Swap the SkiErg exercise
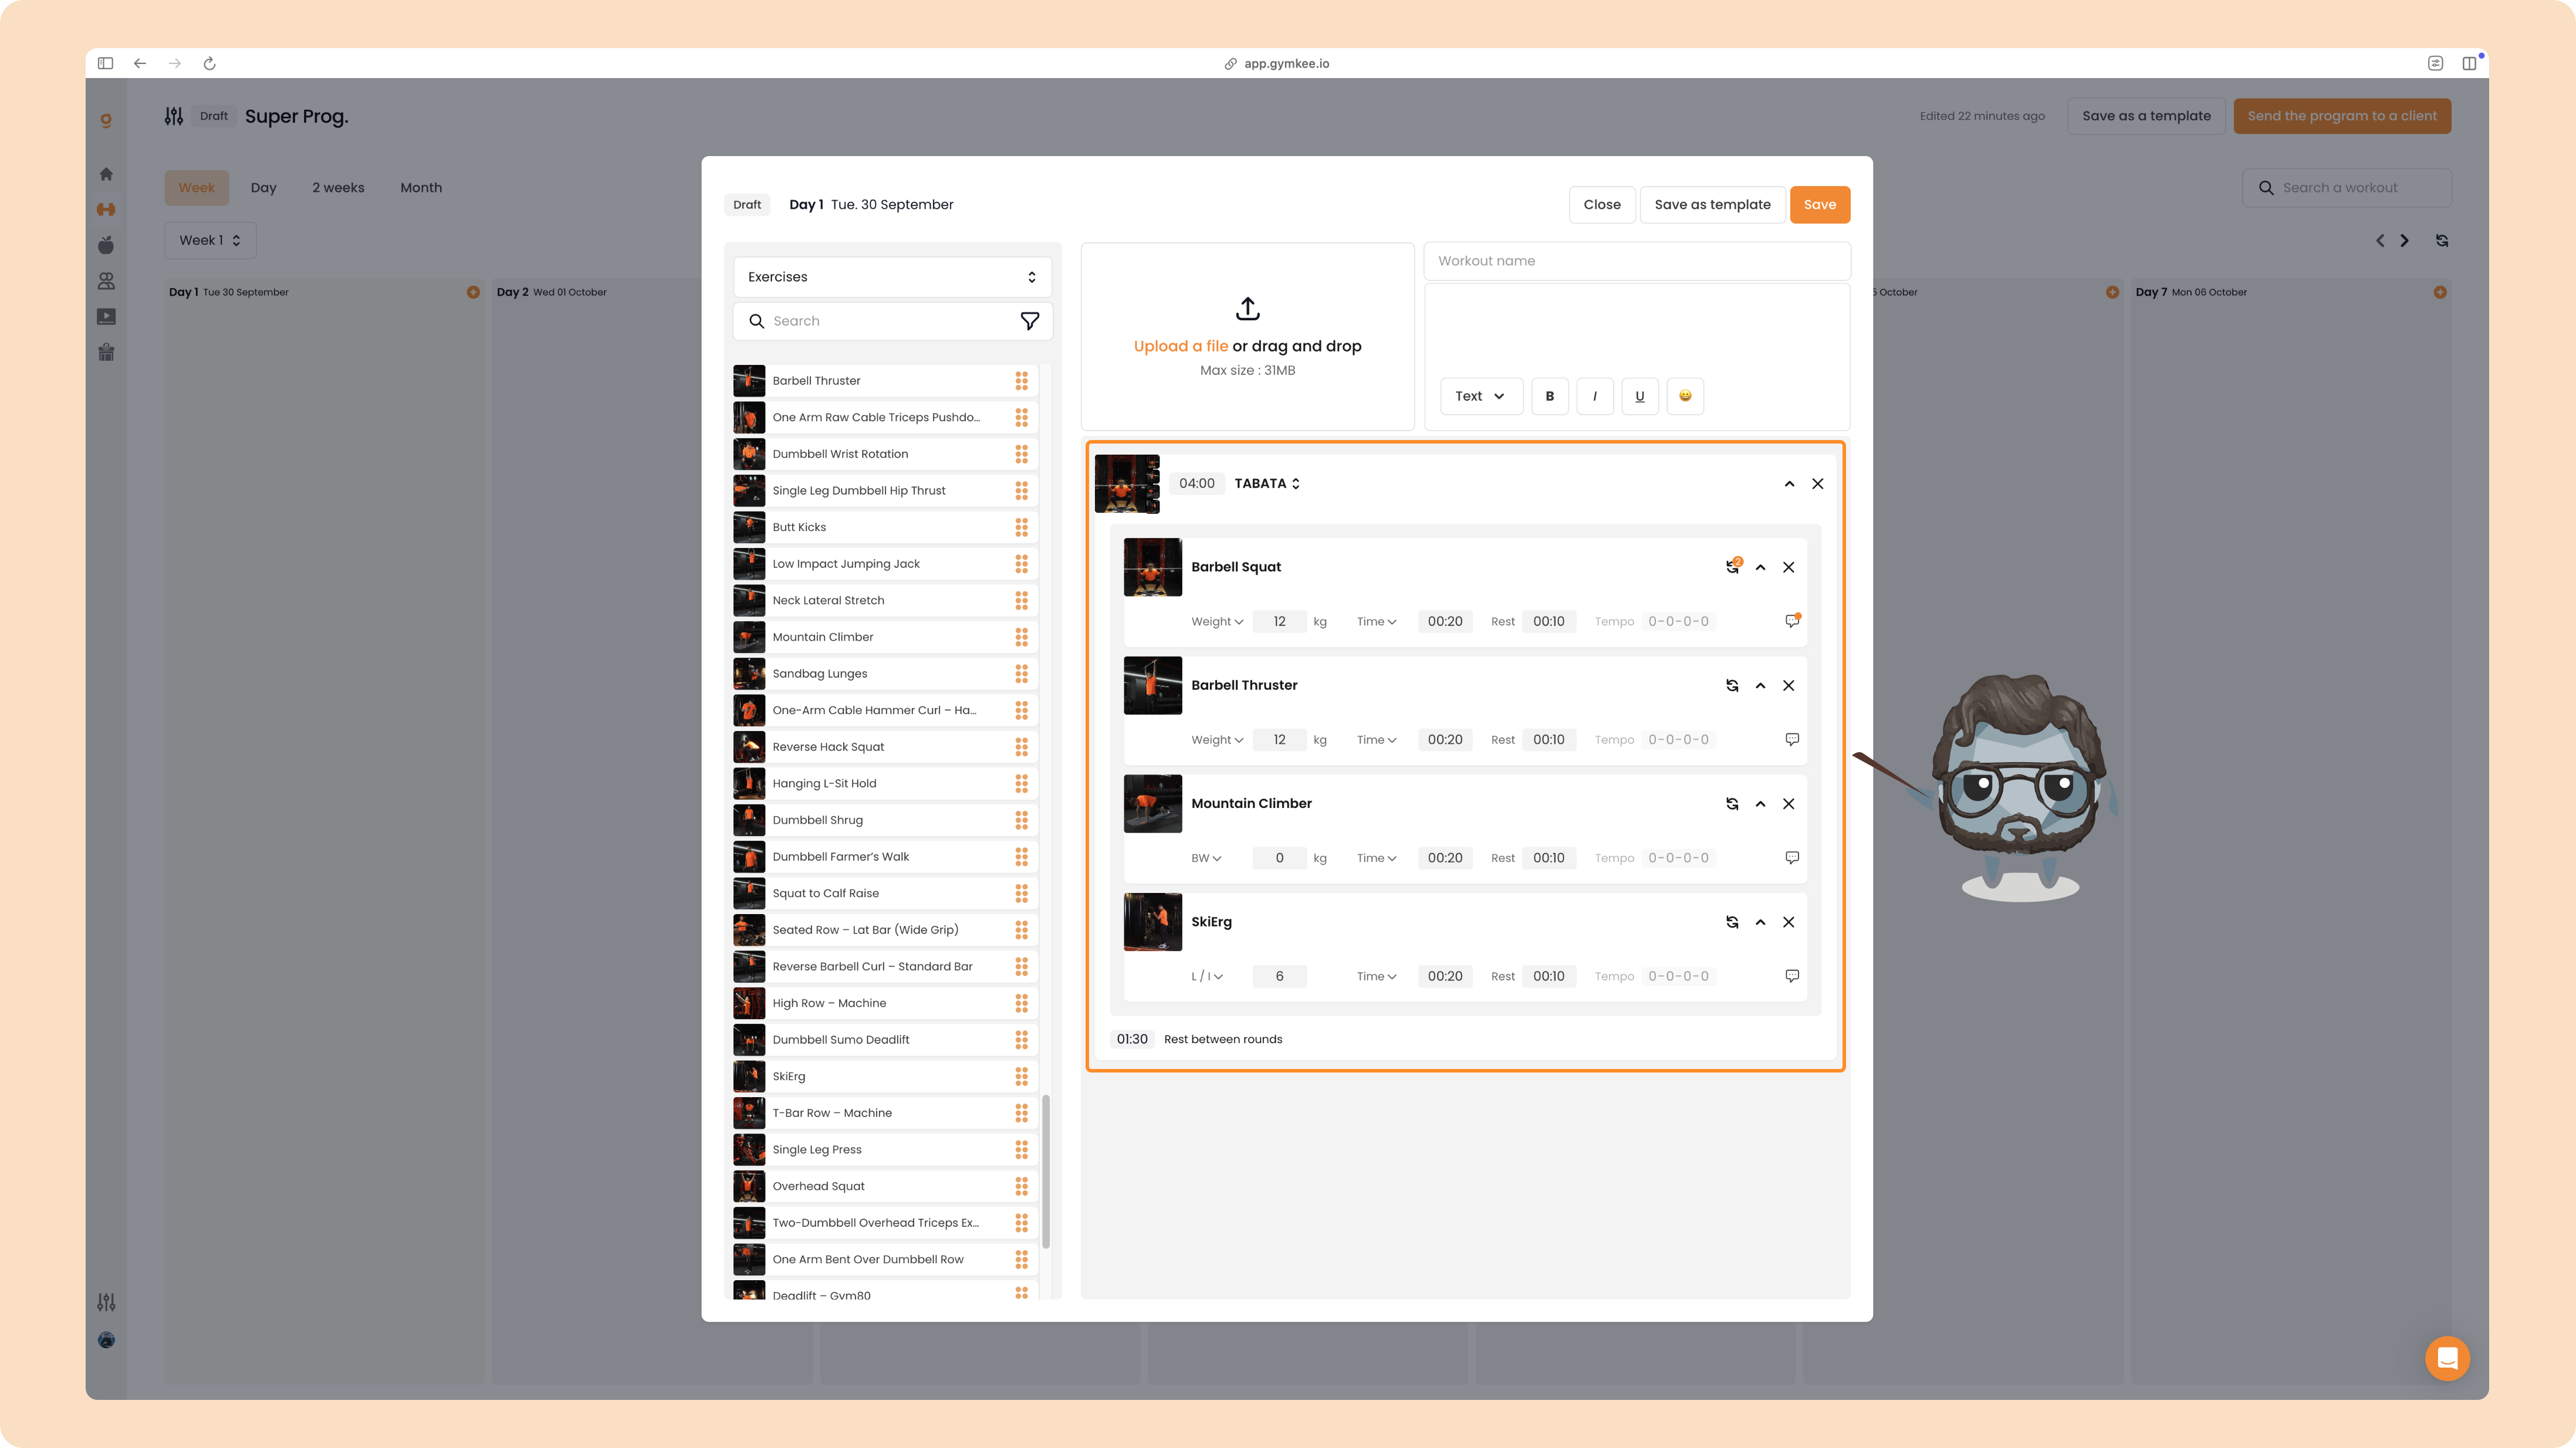 (1732, 922)
